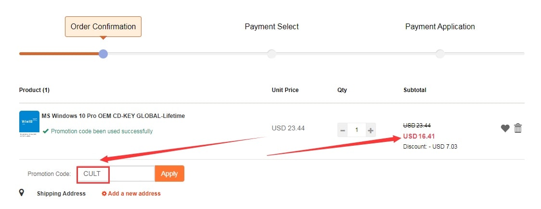Click the green promotion success checkmark
Viewport: 541px width, 209px height.
click(x=45, y=131)
